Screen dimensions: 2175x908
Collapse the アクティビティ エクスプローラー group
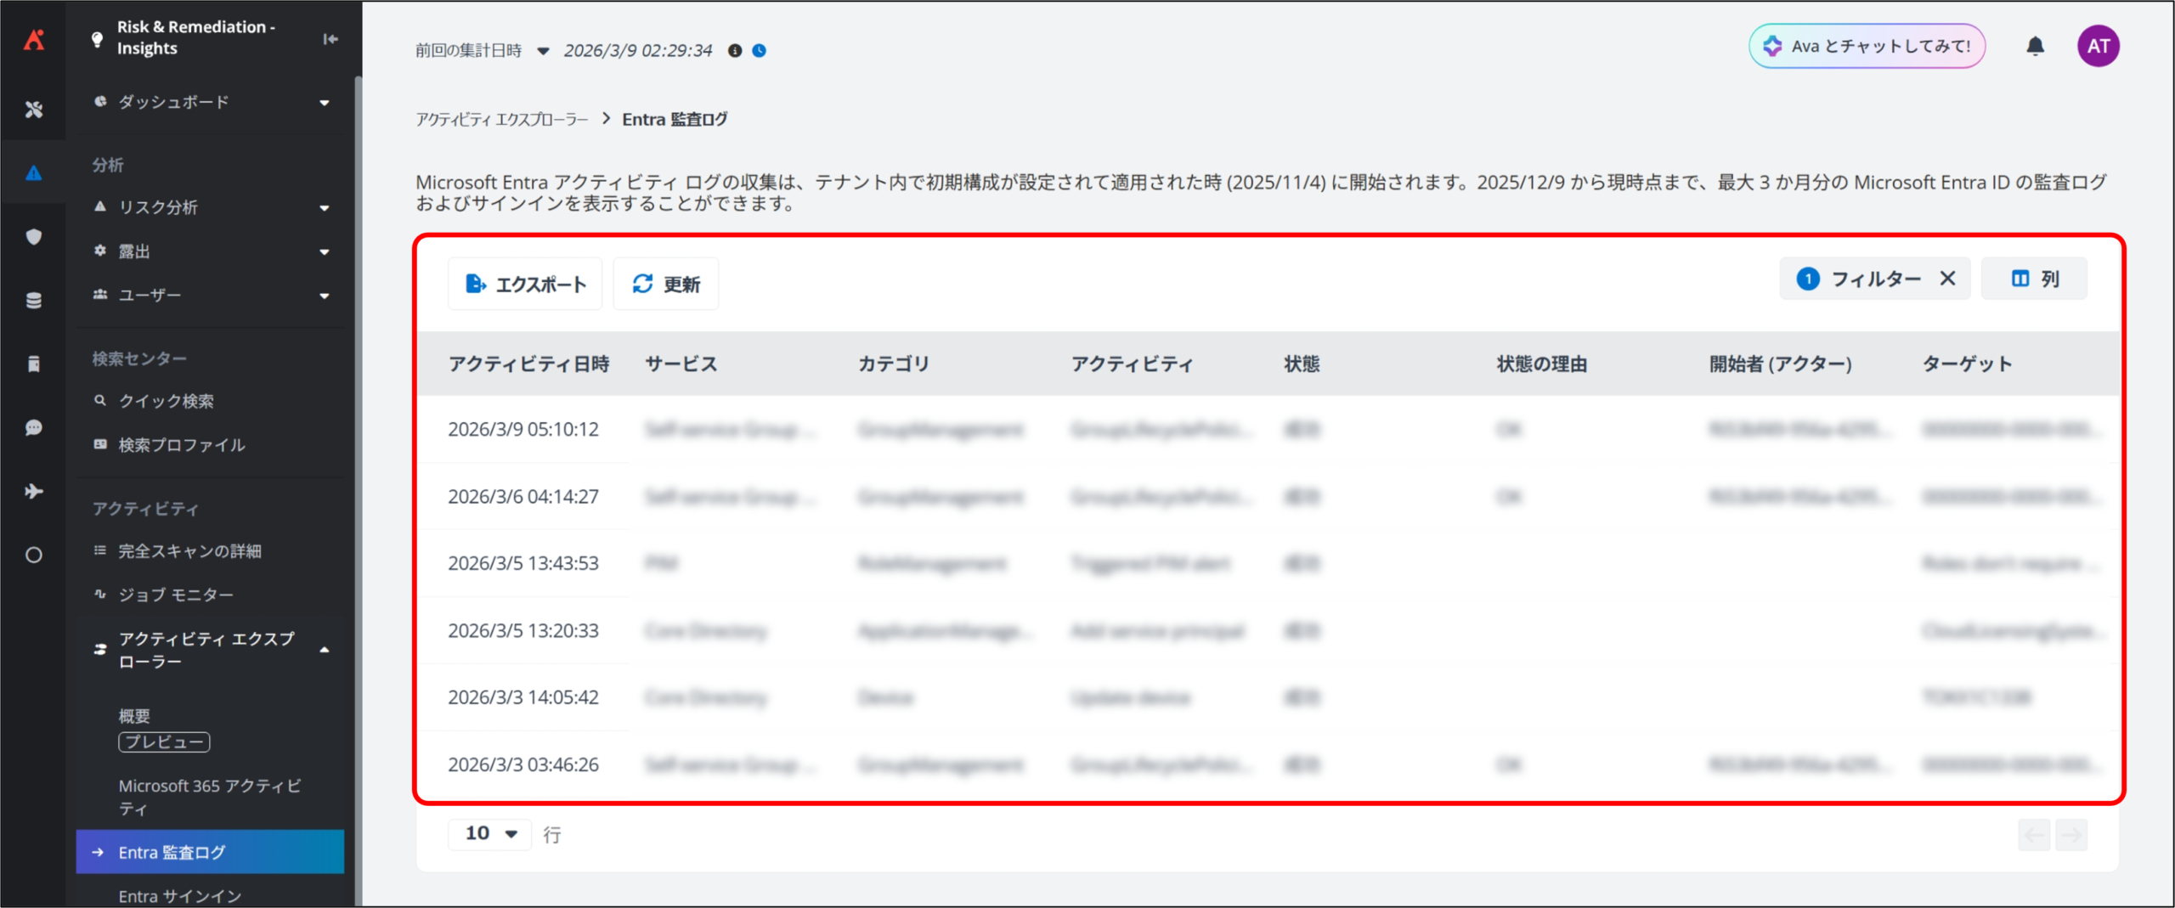point(324,650)
